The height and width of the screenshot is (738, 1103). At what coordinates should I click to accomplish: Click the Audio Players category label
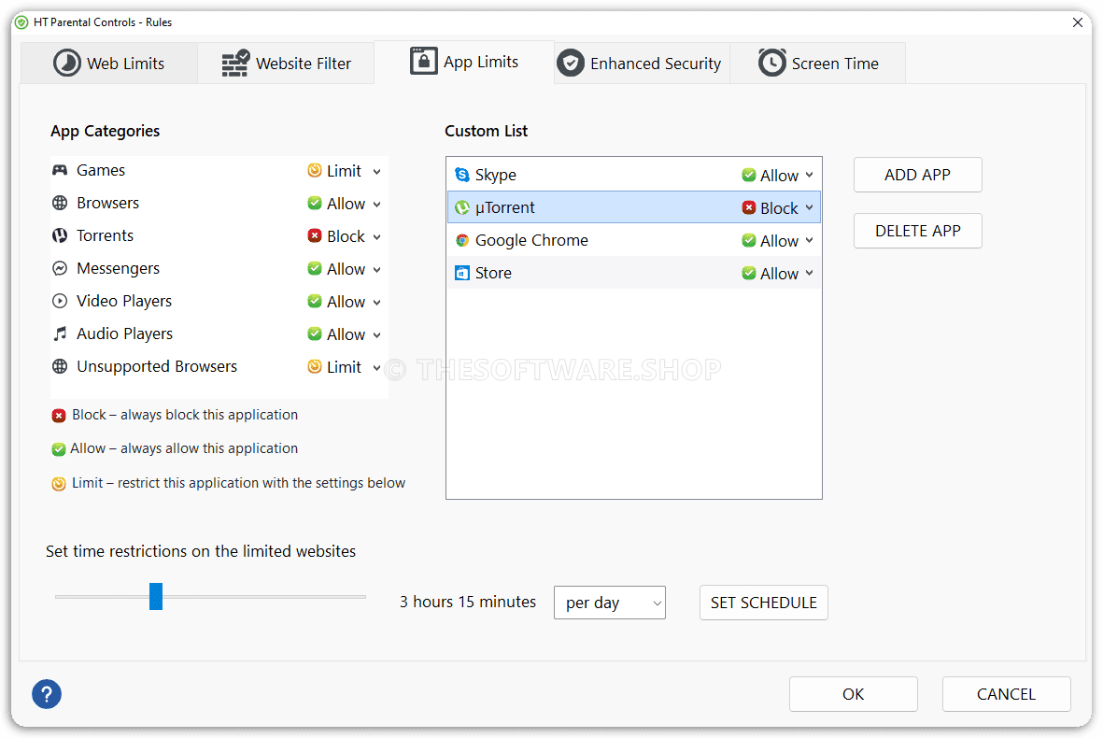click(124, 334)
